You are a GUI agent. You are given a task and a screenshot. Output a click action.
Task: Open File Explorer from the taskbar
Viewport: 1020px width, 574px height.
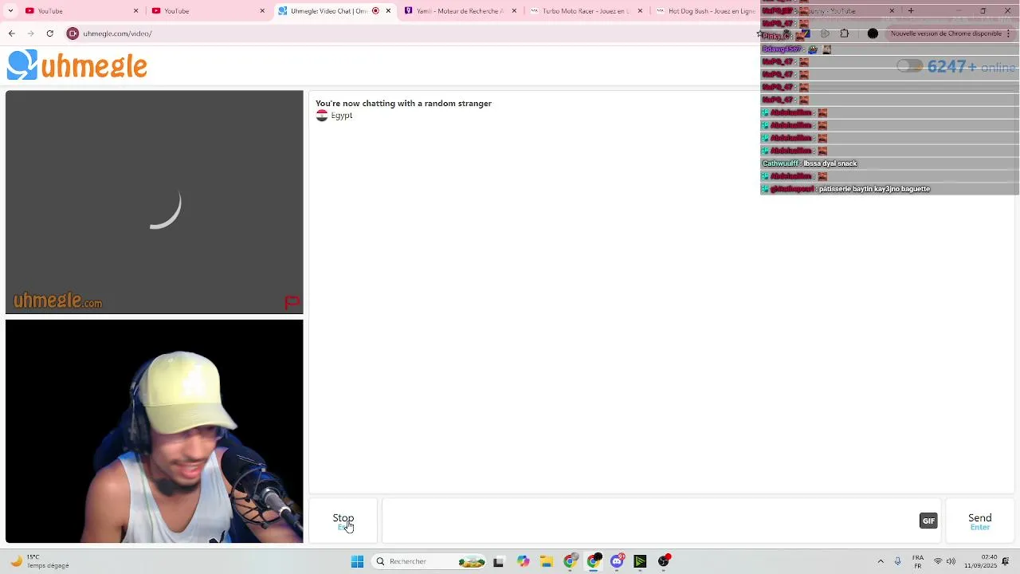(x=547, y=561)
